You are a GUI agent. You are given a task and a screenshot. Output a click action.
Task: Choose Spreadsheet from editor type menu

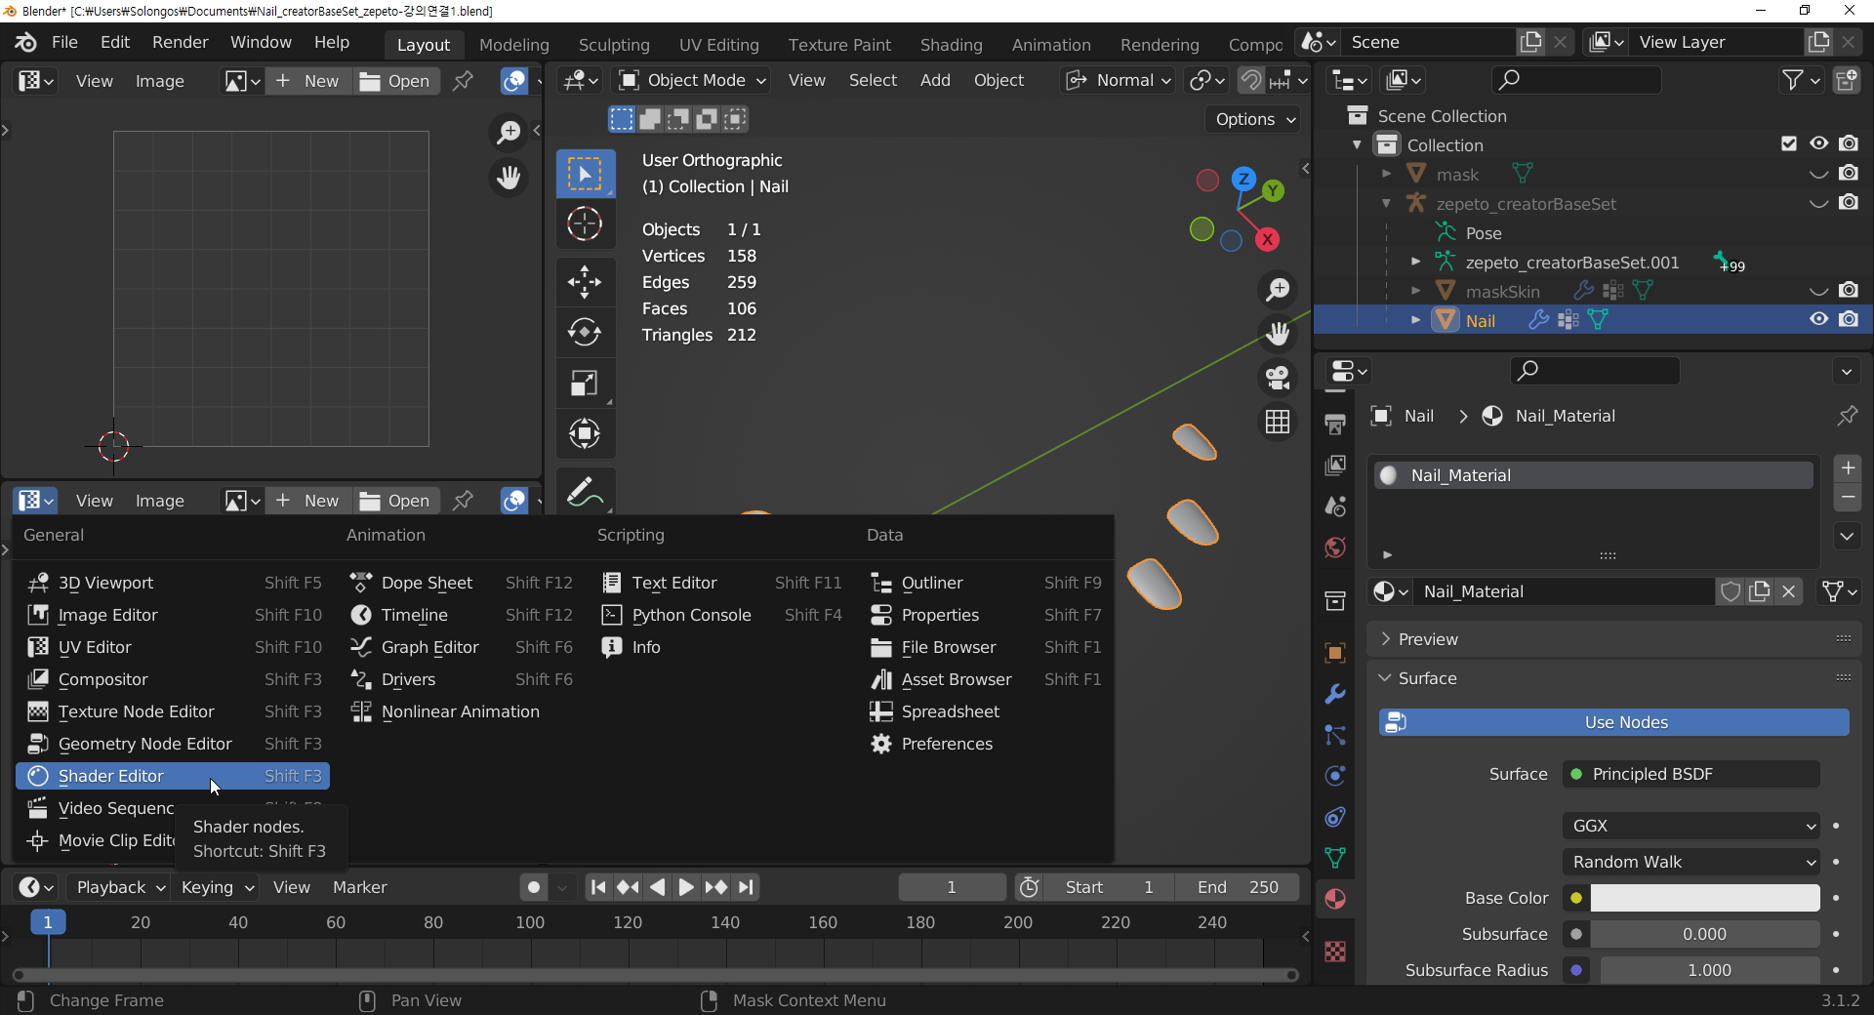(986, 711)
